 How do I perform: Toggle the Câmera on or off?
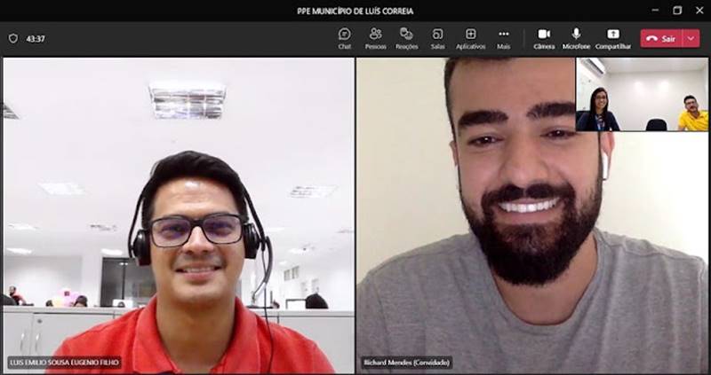[544, 37]
